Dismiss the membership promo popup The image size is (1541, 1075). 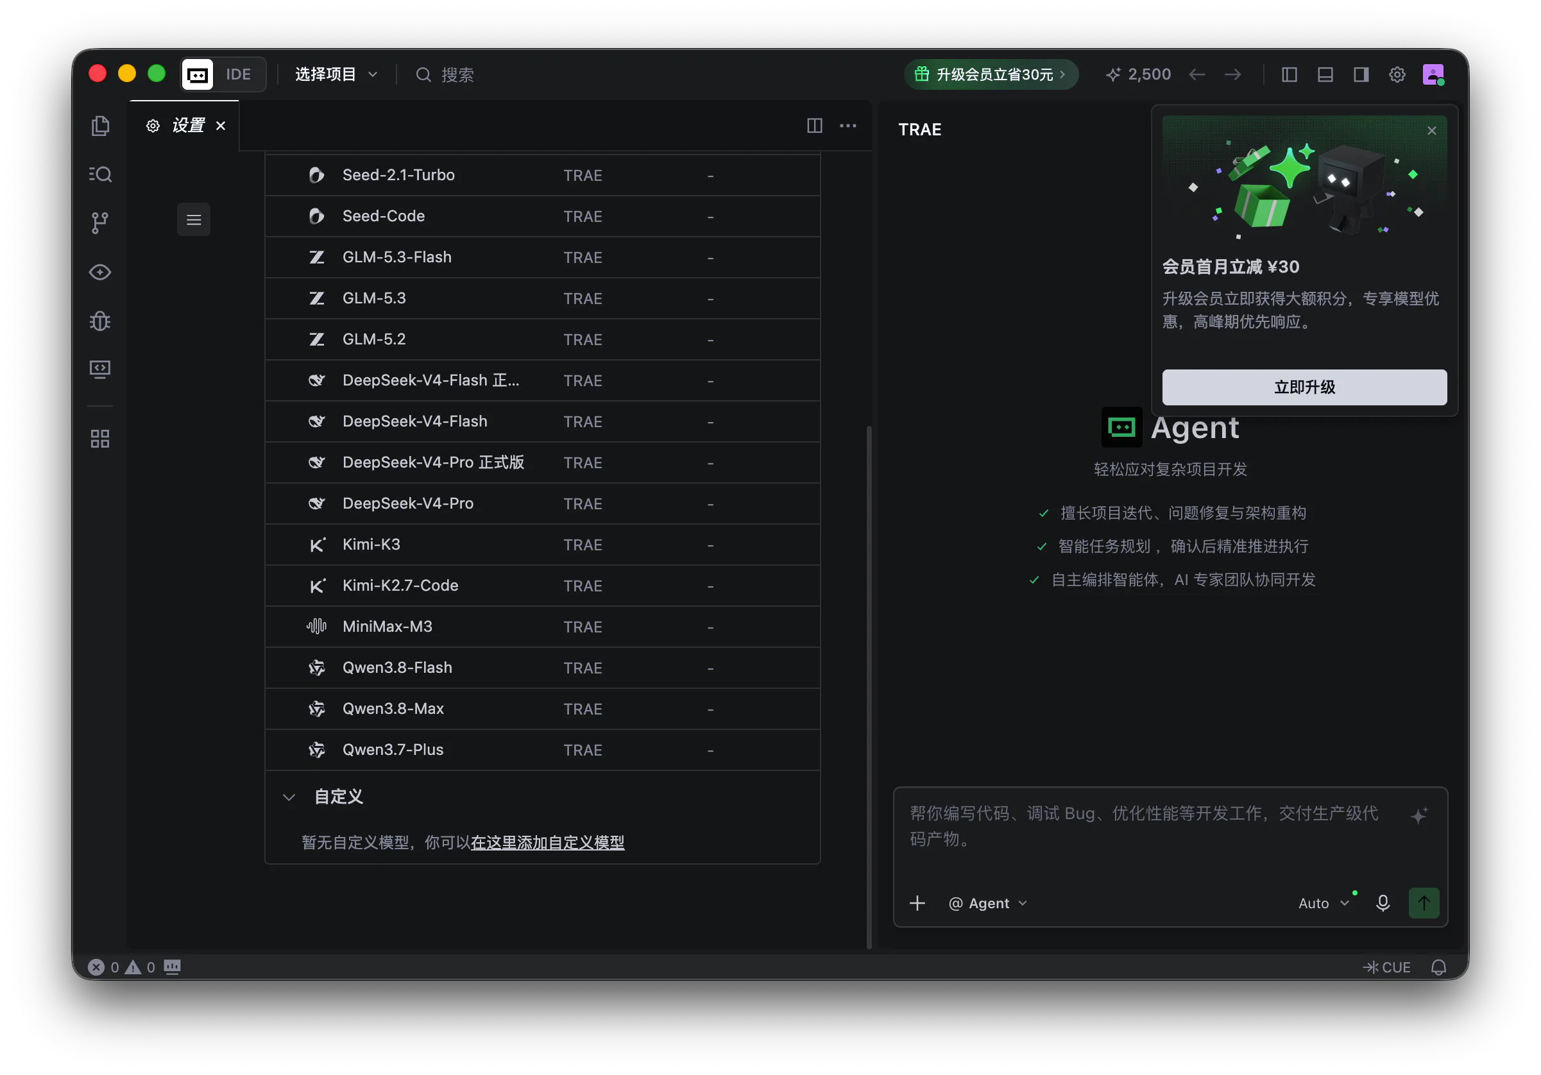tap(1431, 131)
